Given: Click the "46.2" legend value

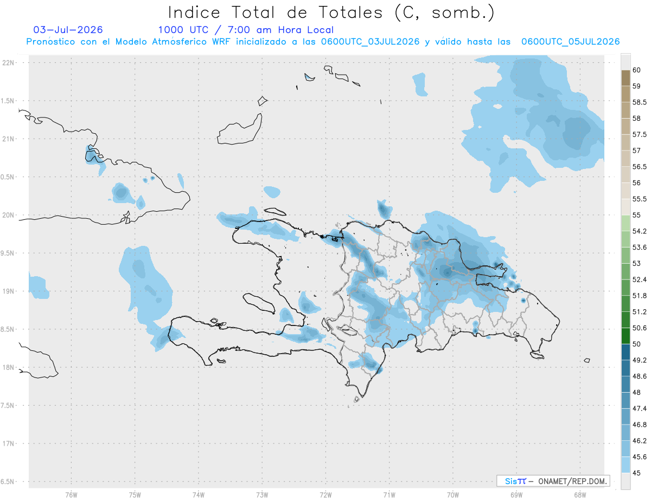Looking at the screenshot, I should 639,441.
